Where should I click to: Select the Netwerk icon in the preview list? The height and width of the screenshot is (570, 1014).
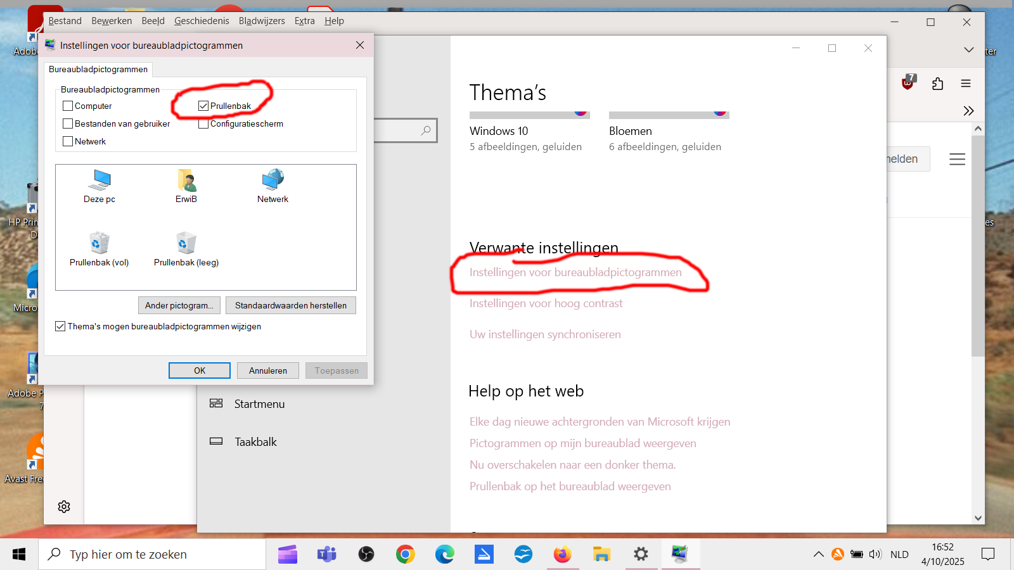click(273, 186)
